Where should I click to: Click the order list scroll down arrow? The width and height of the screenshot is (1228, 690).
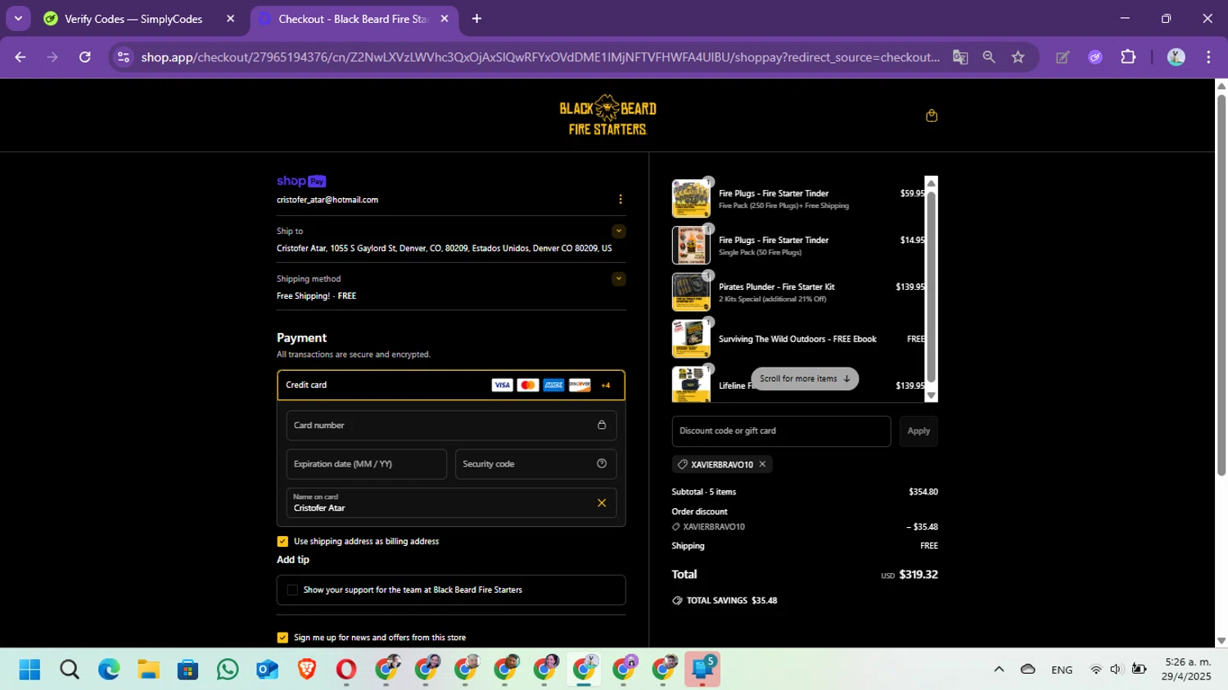pos(931,395)
